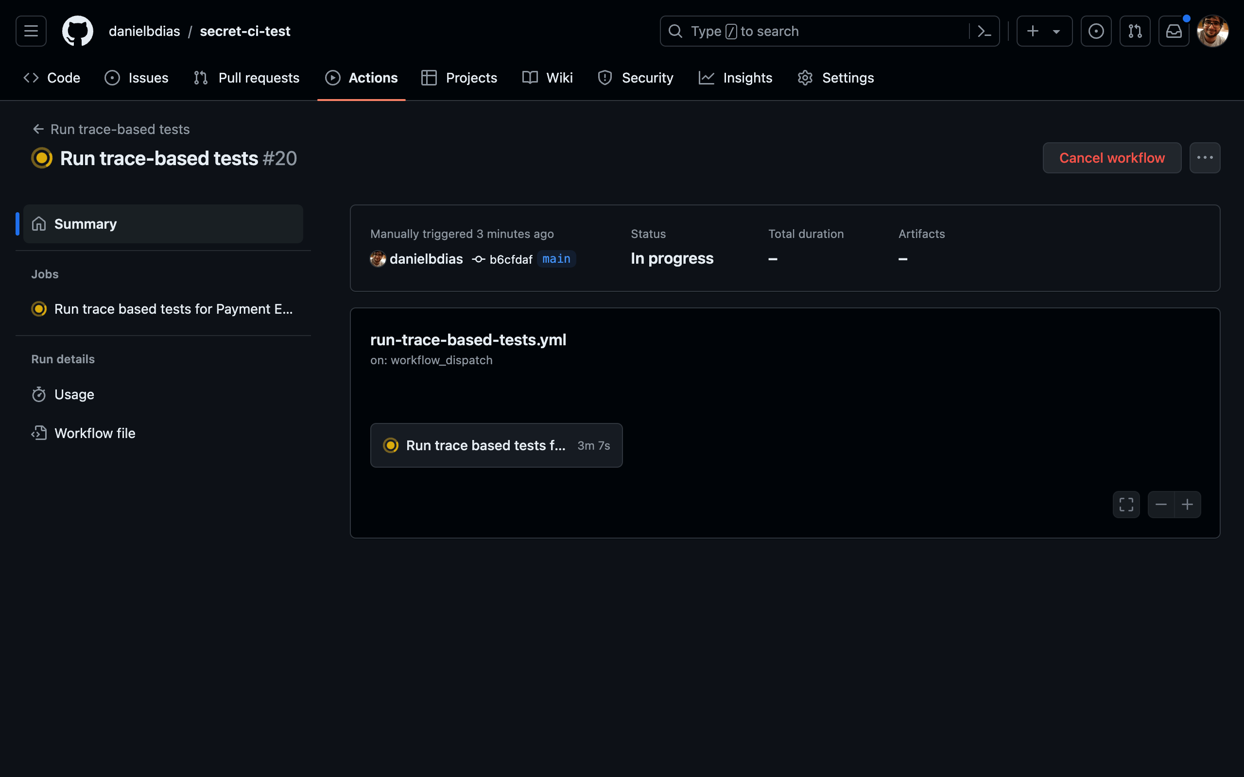Open the hamburger navigation menu

[x=31, y=32]
